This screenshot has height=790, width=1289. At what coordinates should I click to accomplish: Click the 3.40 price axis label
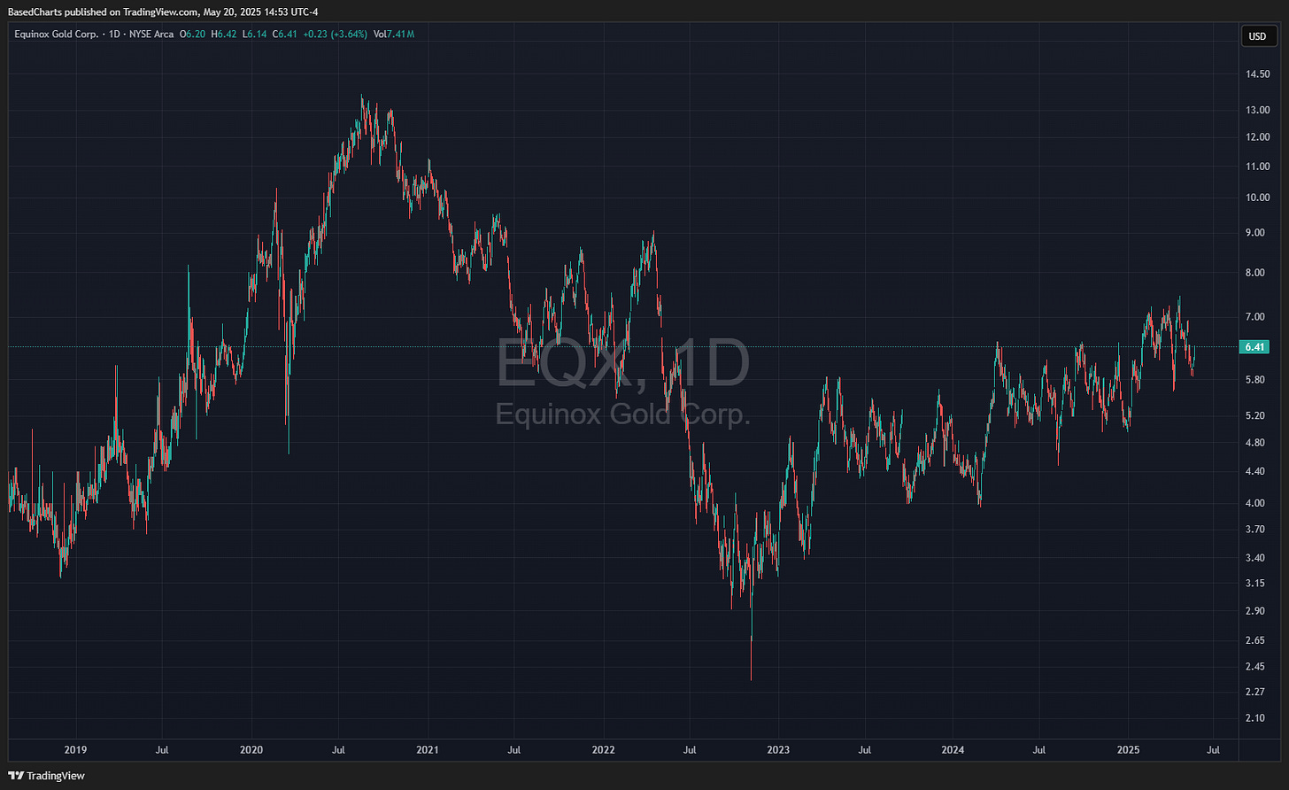tap(1257, 558)
